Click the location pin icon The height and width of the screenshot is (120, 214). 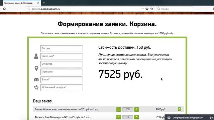point(36,68)
